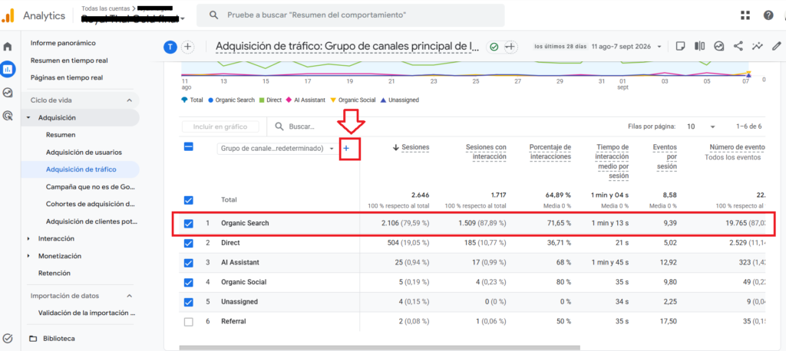Uncheck the Total row checkbox

(x=189, y=200)
